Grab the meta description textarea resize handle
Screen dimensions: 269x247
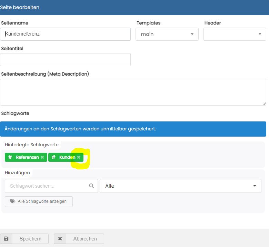point(264,103)
